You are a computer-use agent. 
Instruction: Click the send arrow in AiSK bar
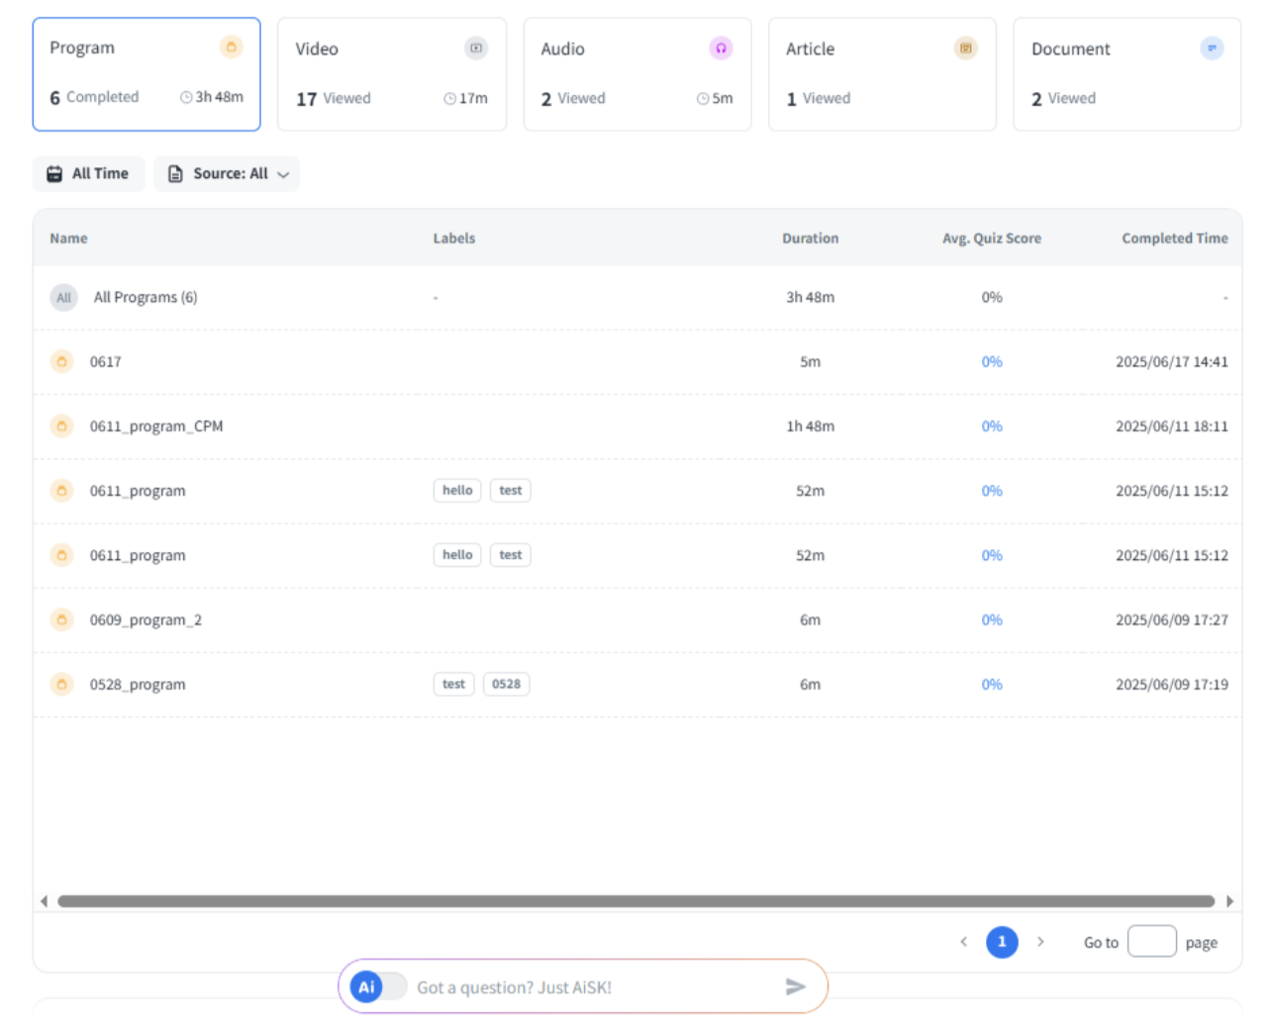795,986
